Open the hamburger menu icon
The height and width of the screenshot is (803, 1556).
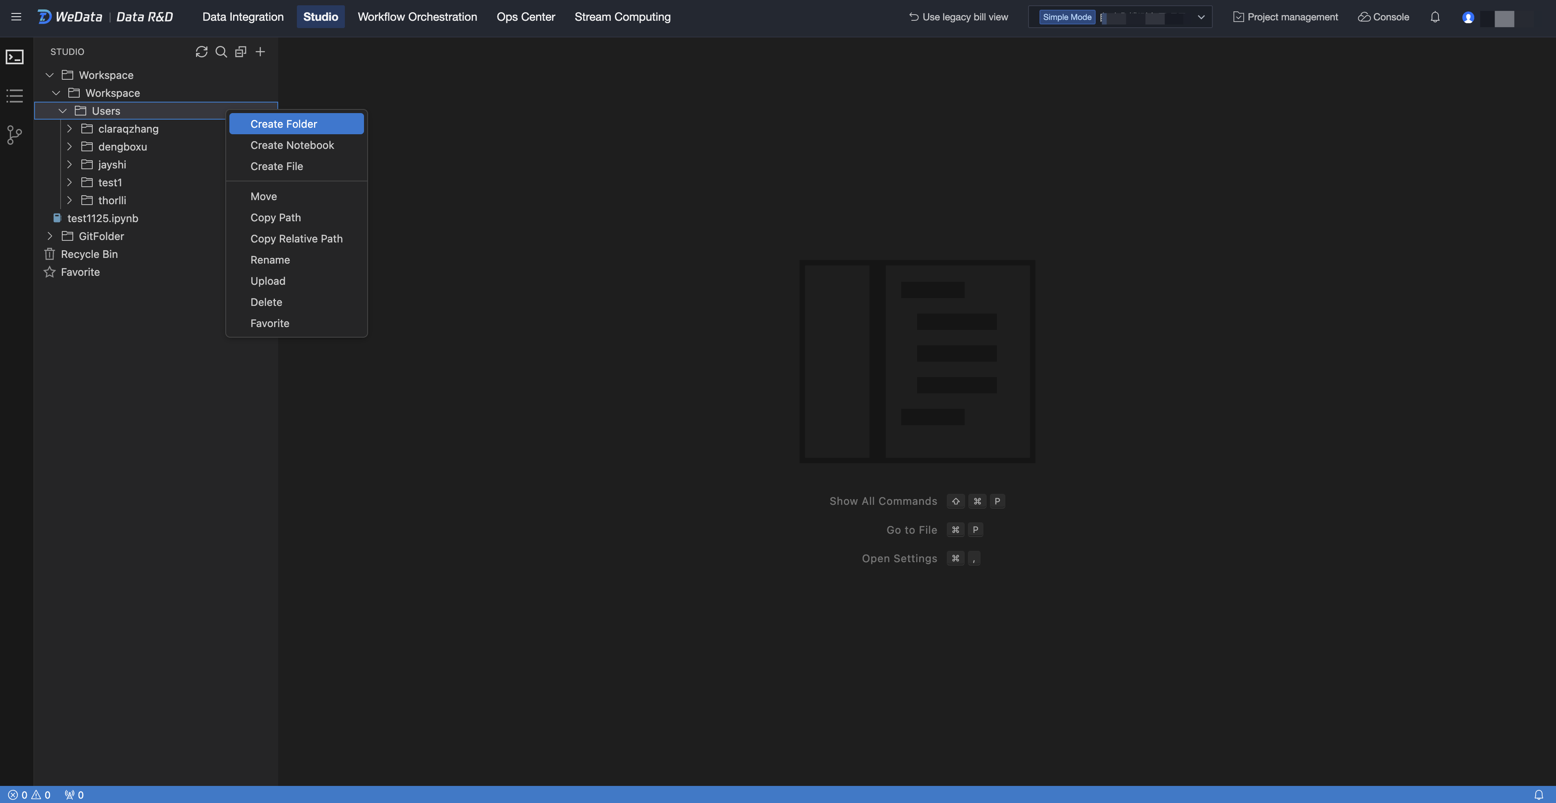point(16,17)
